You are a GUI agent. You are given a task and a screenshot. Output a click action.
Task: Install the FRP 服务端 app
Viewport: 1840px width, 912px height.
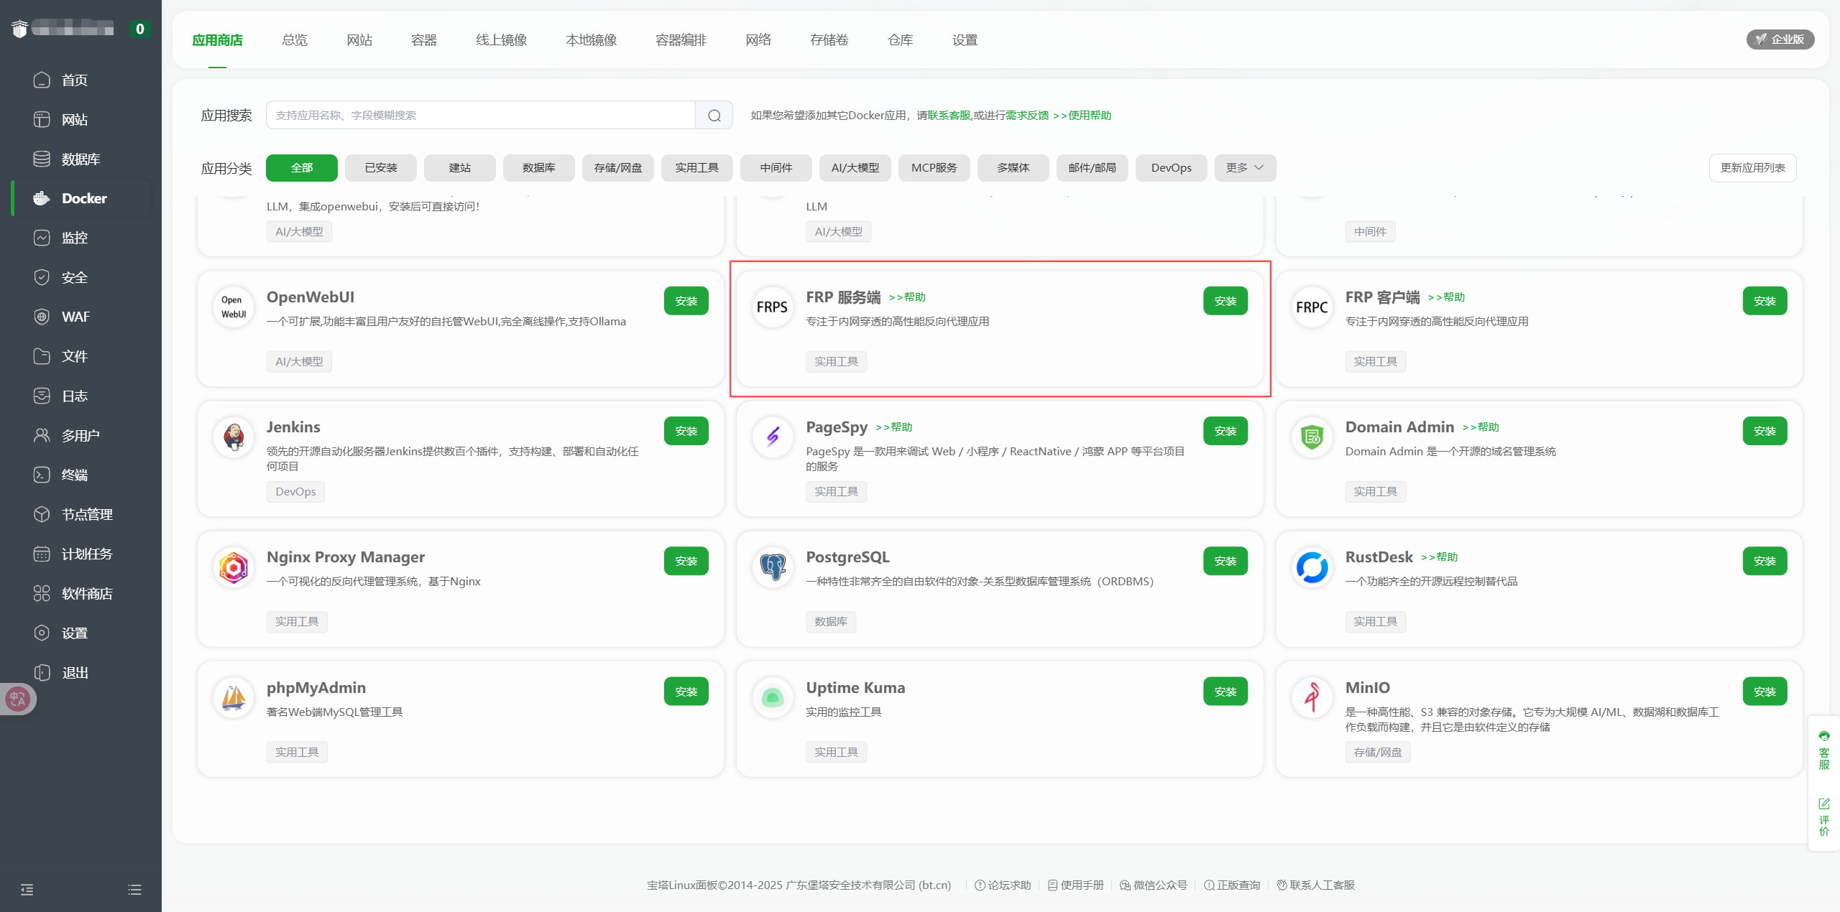1225,301
